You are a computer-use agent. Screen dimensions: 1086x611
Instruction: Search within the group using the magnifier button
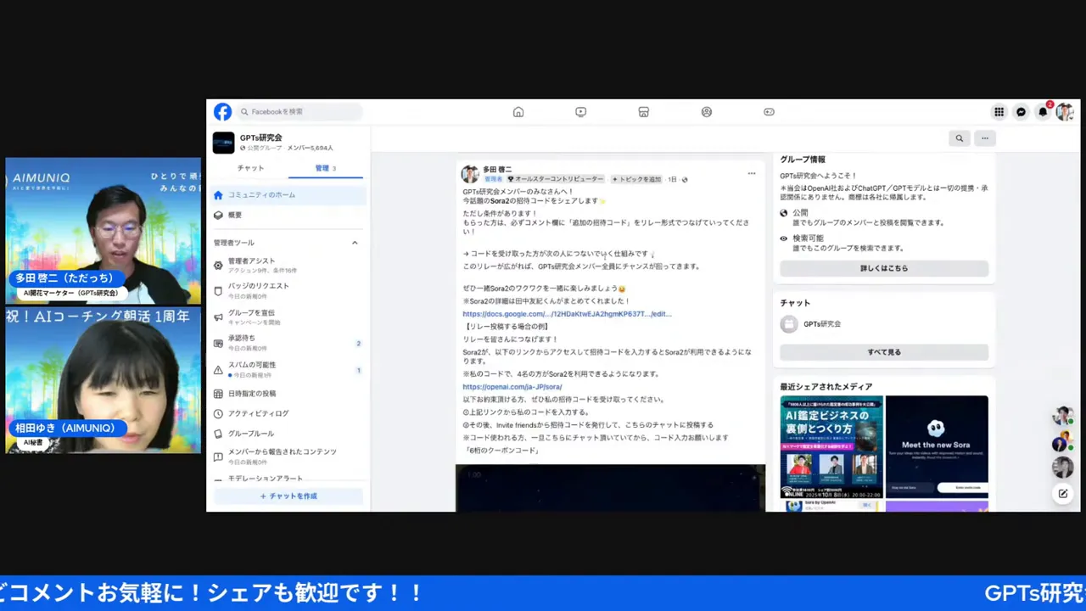[960, 138]
